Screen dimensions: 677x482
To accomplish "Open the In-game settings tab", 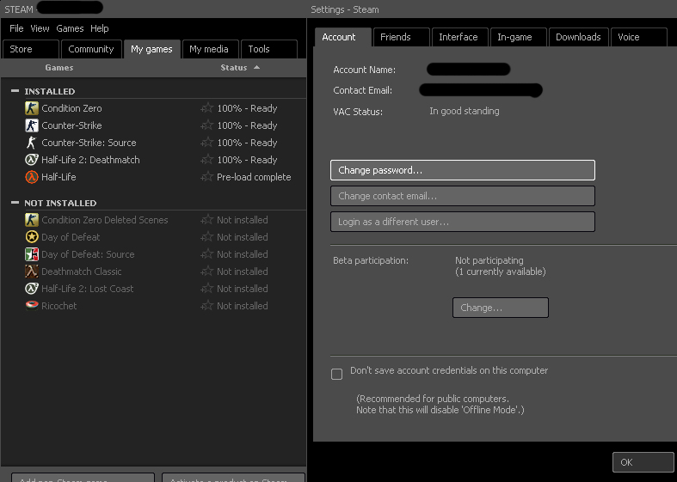I will coord(519,37).
